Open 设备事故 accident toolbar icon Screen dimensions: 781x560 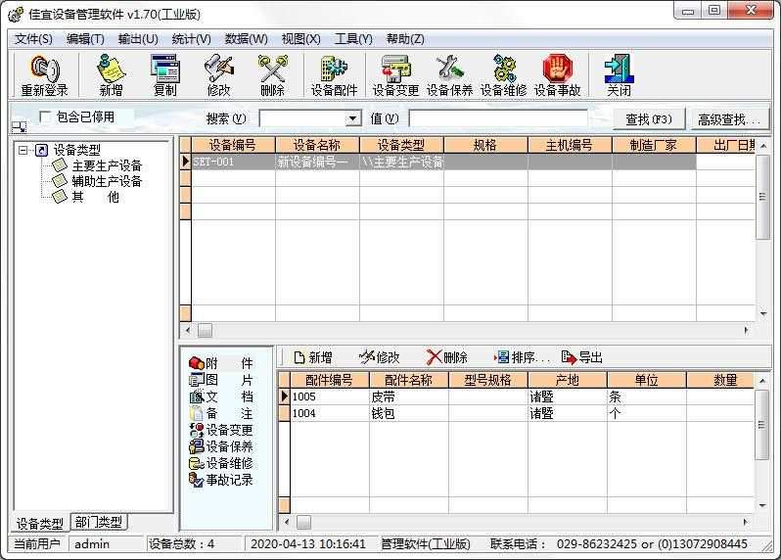coord(557,74)
